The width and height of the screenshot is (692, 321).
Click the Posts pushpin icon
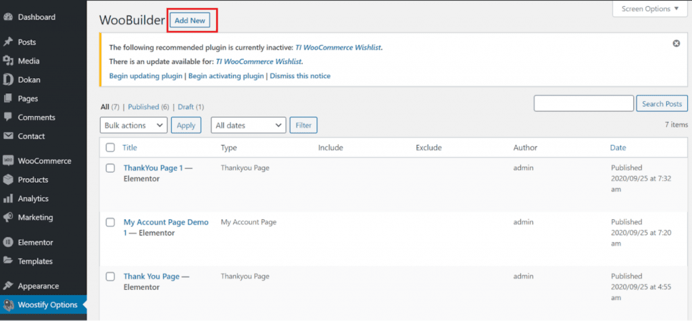[8, 42]
